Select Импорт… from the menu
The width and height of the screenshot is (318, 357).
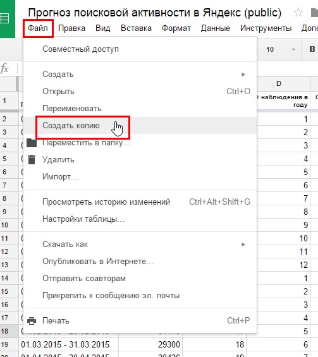(x=140, y=177)
